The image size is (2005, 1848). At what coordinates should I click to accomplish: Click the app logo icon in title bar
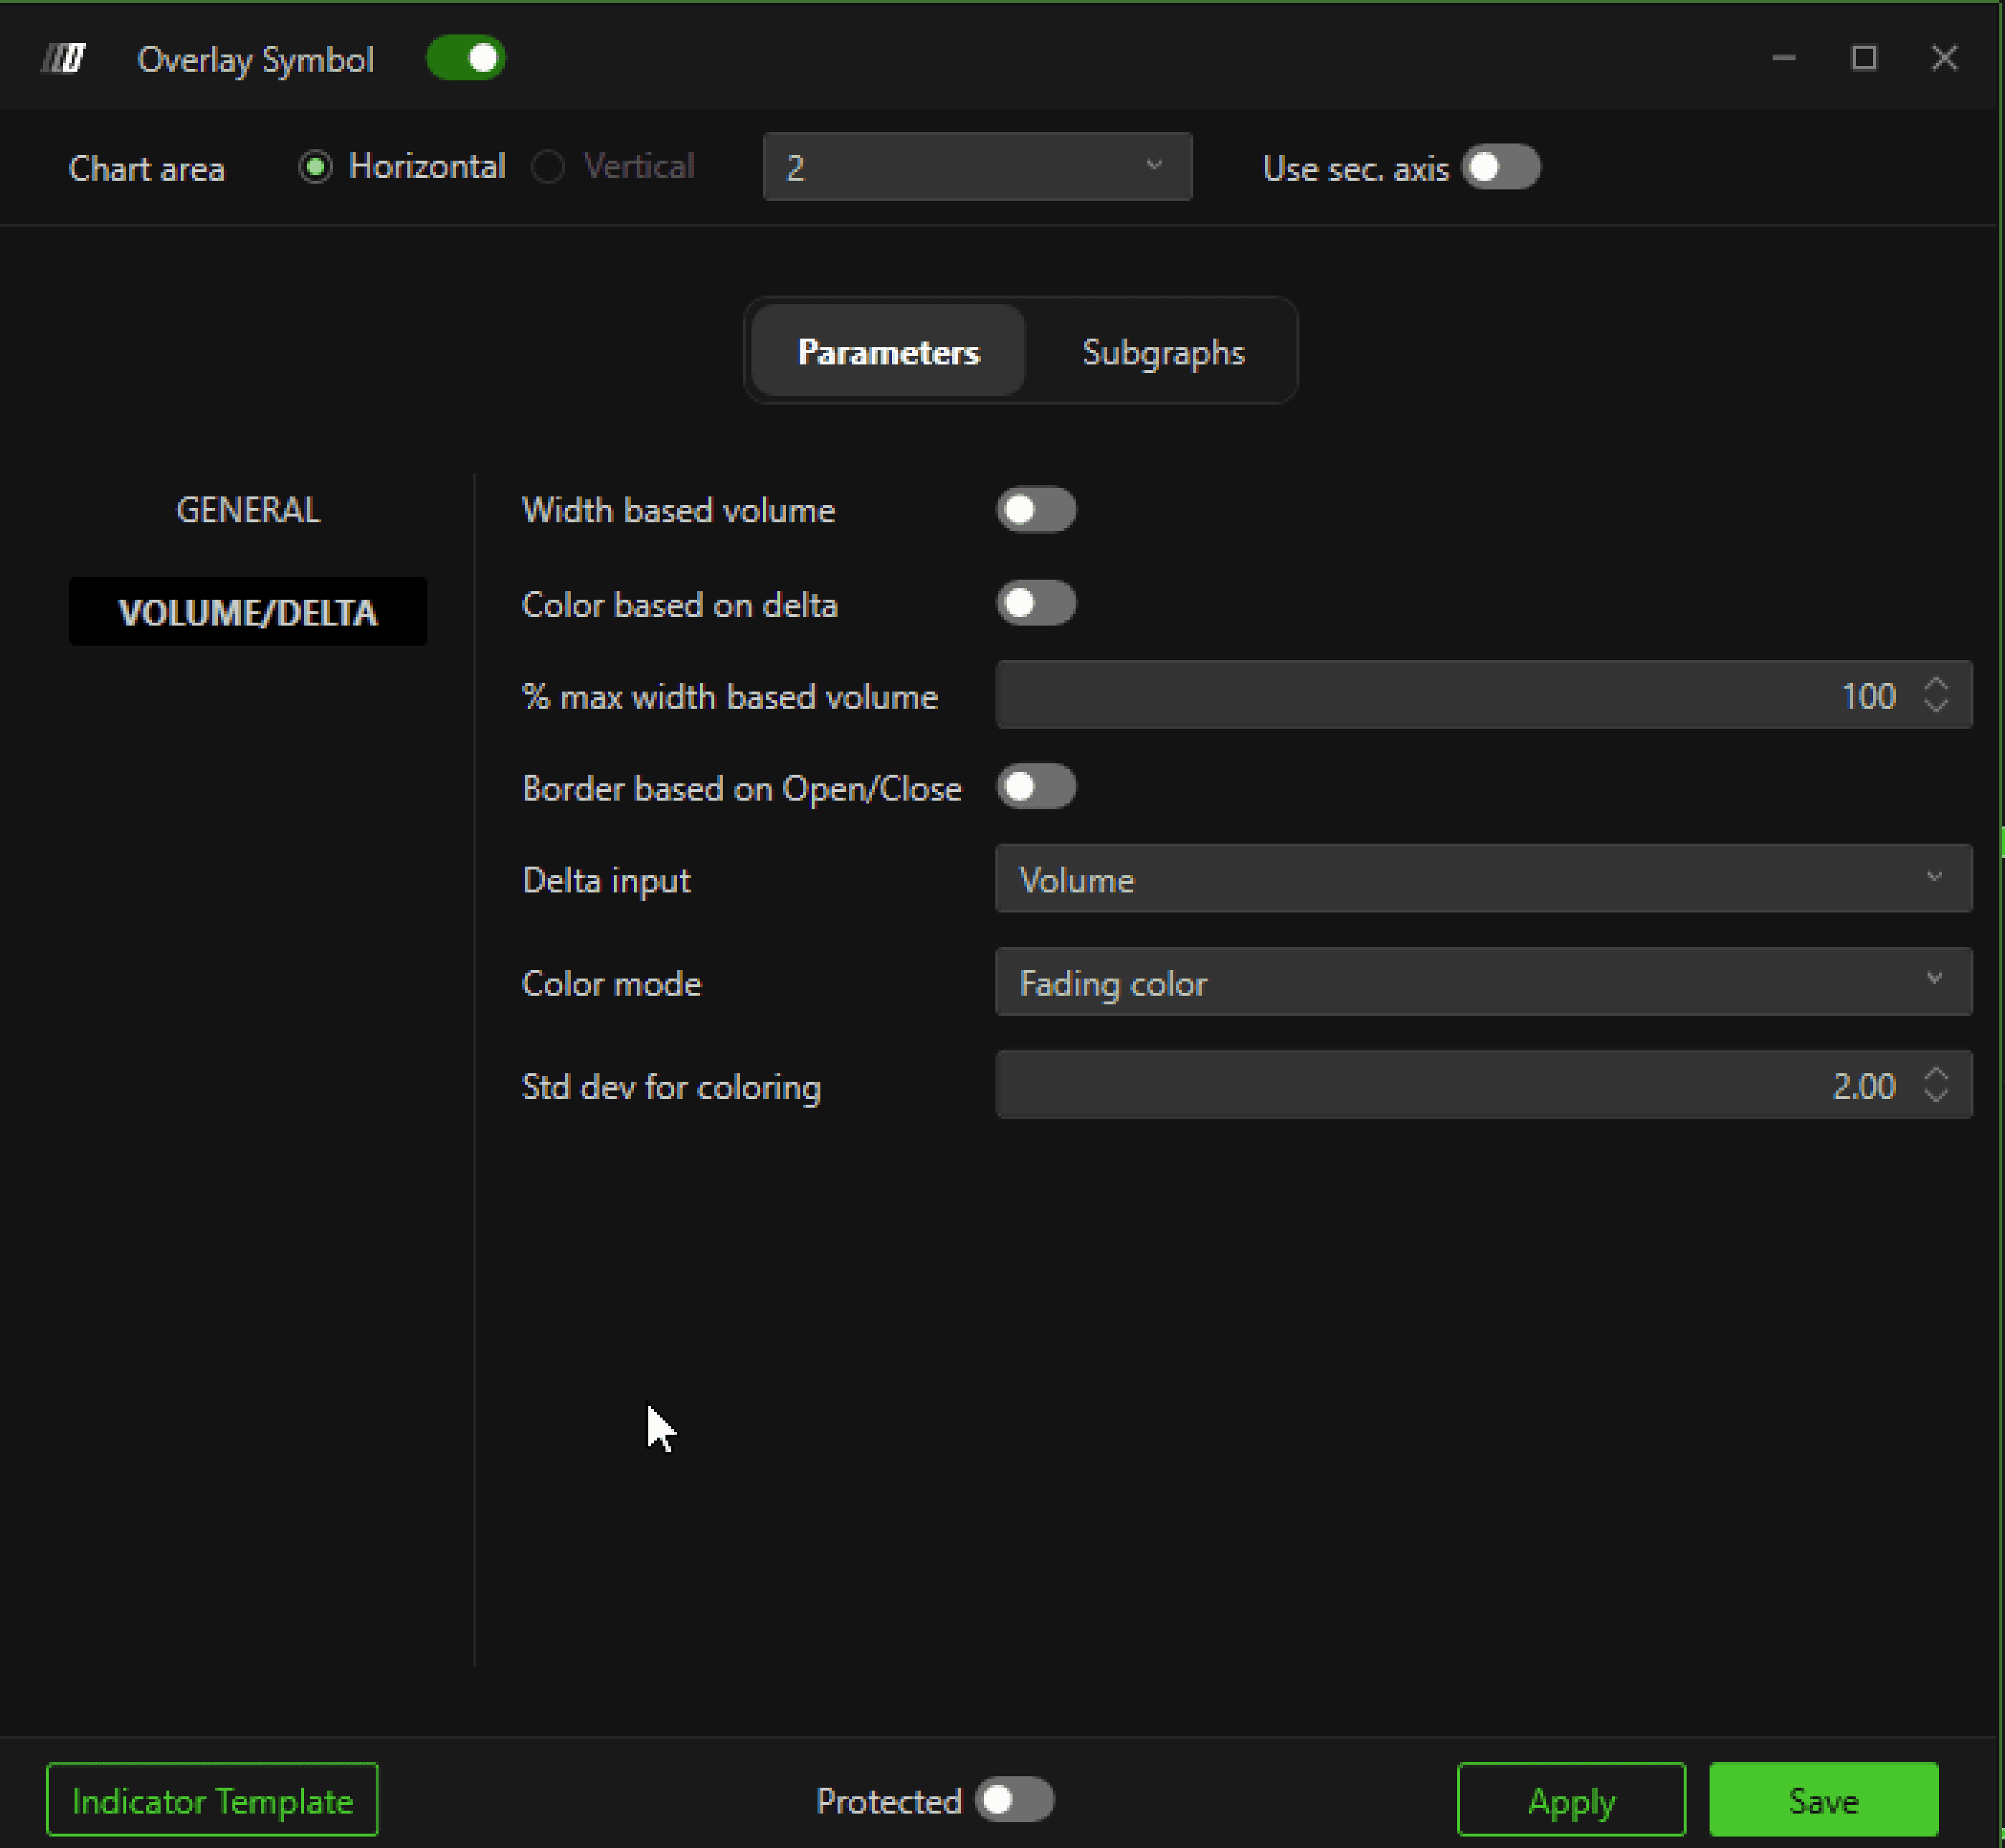pos(64,59)
